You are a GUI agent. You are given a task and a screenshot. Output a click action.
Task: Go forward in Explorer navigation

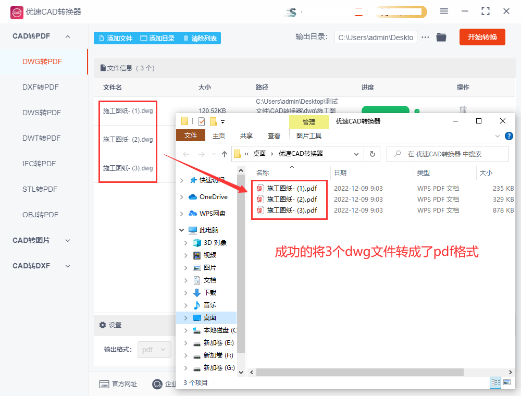point(201,154)
